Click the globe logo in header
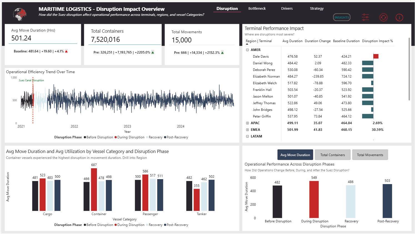 pyautogui.click(x=20, y=14)
